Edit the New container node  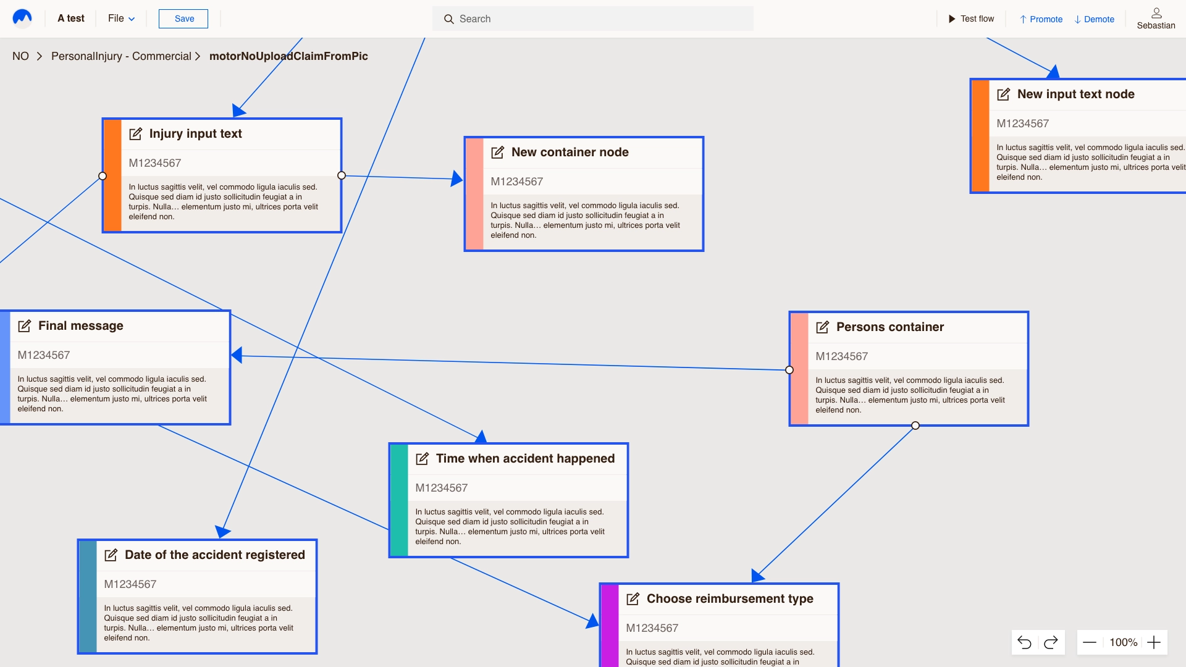pyautogui.click(x=498, y=153)
